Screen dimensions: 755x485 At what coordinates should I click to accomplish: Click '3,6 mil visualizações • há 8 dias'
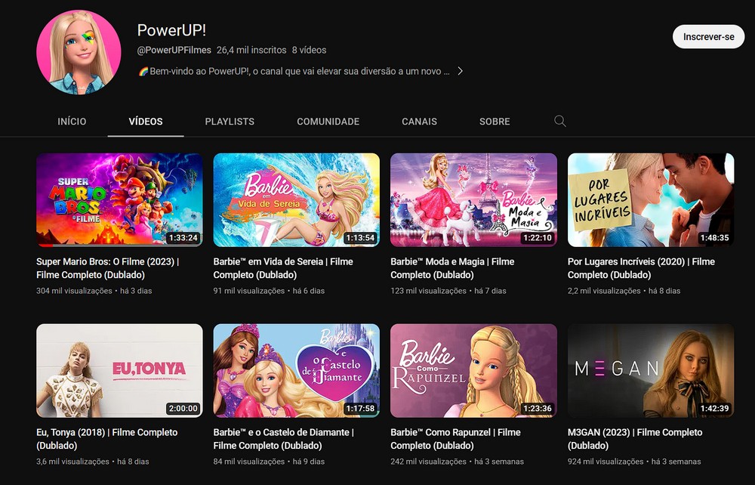coord(92,462)
